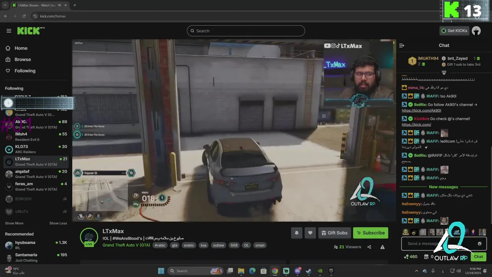The width and height of the screenshot is (492, 277).
Task: Open the emoji picker smiley icon
Action: (x=480, y=244)
